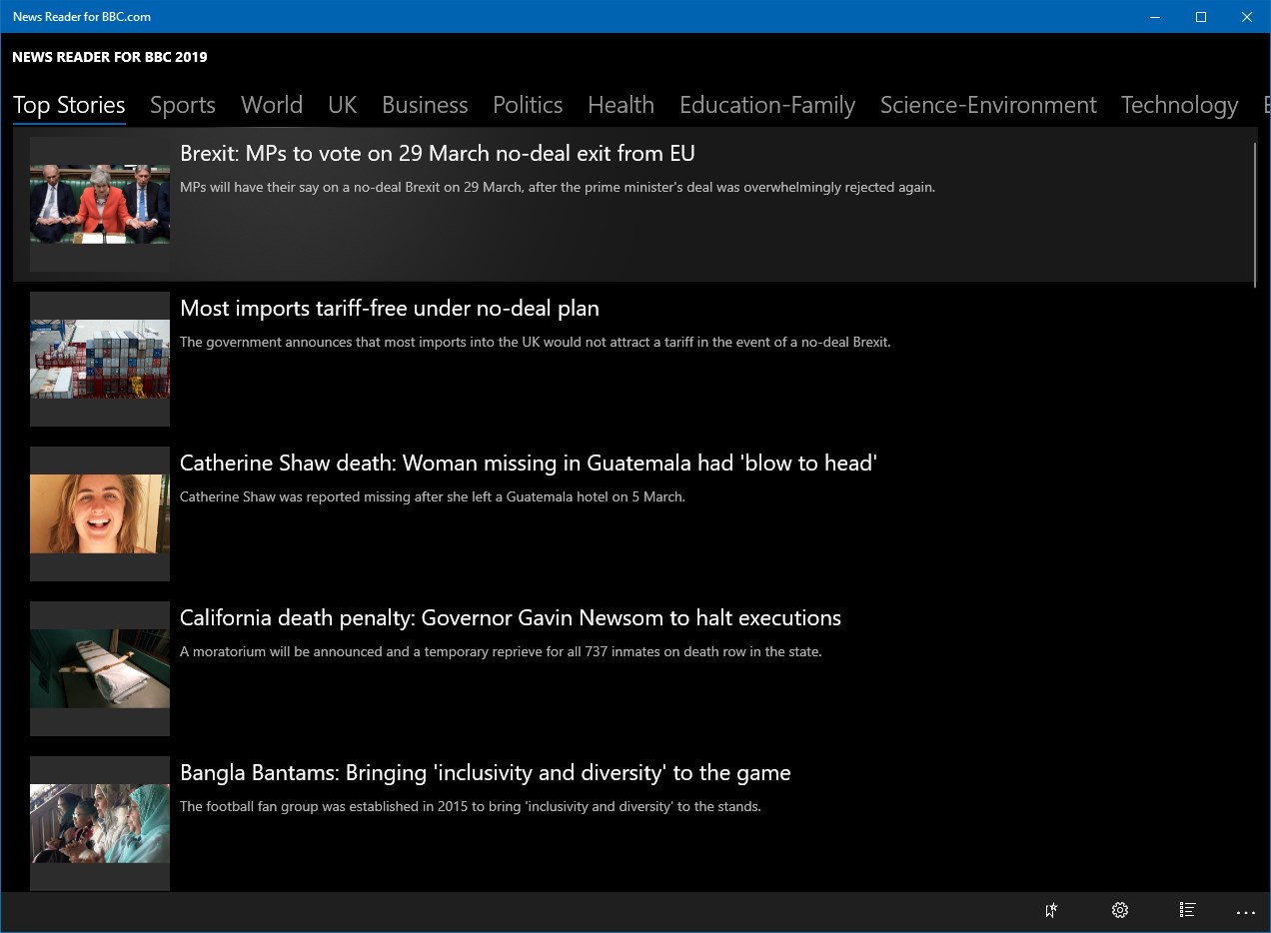This screenshot has width=1271, height=933.
Task: Switch to the Politics tab
Action: 528,105
